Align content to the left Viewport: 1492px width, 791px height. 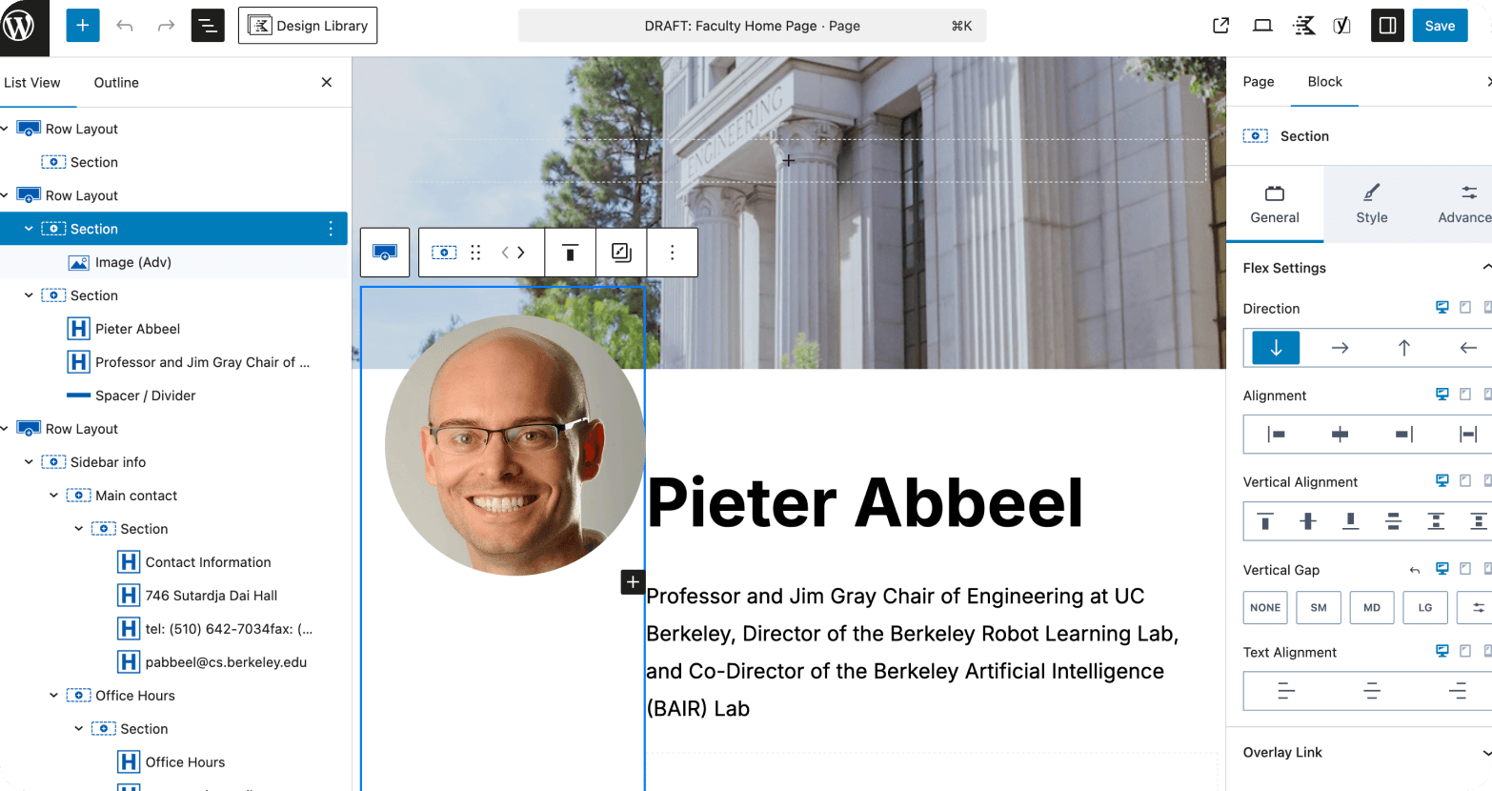(x=1276, y=435)
